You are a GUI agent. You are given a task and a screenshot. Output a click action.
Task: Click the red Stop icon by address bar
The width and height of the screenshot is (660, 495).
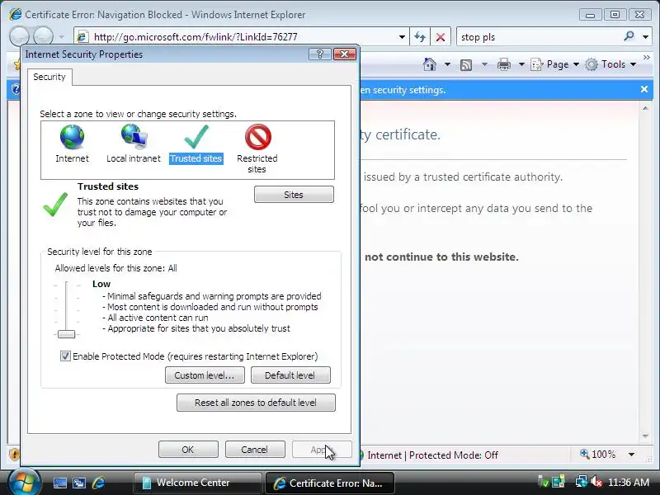[x=441, y=37]
